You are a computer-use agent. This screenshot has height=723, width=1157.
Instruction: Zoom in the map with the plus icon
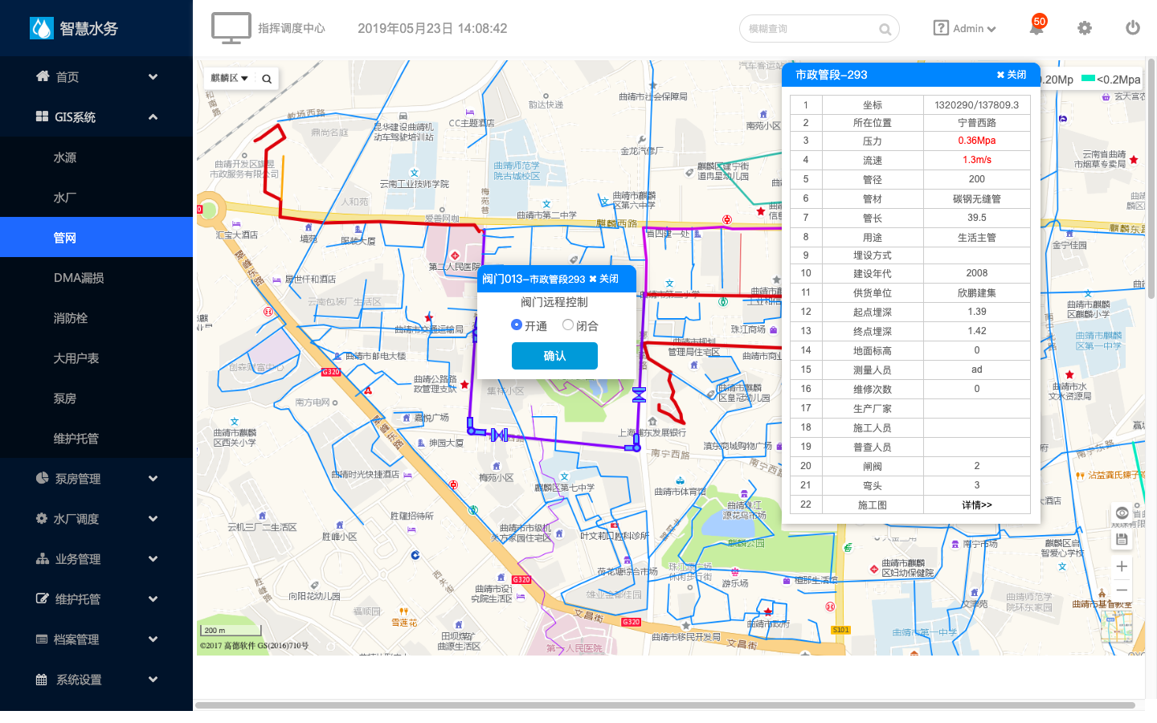(1122, 566)
